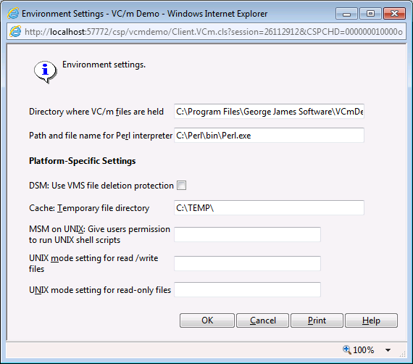Minimize the Environment Settings window

point(346,14)
